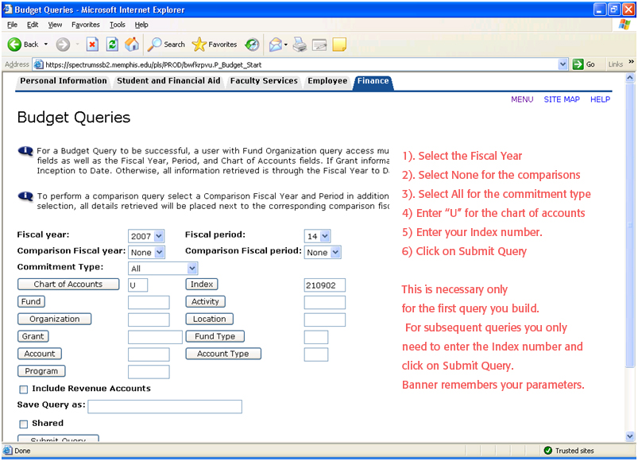
Task: Click the Organization lookup button
Action: click(54, 320)
